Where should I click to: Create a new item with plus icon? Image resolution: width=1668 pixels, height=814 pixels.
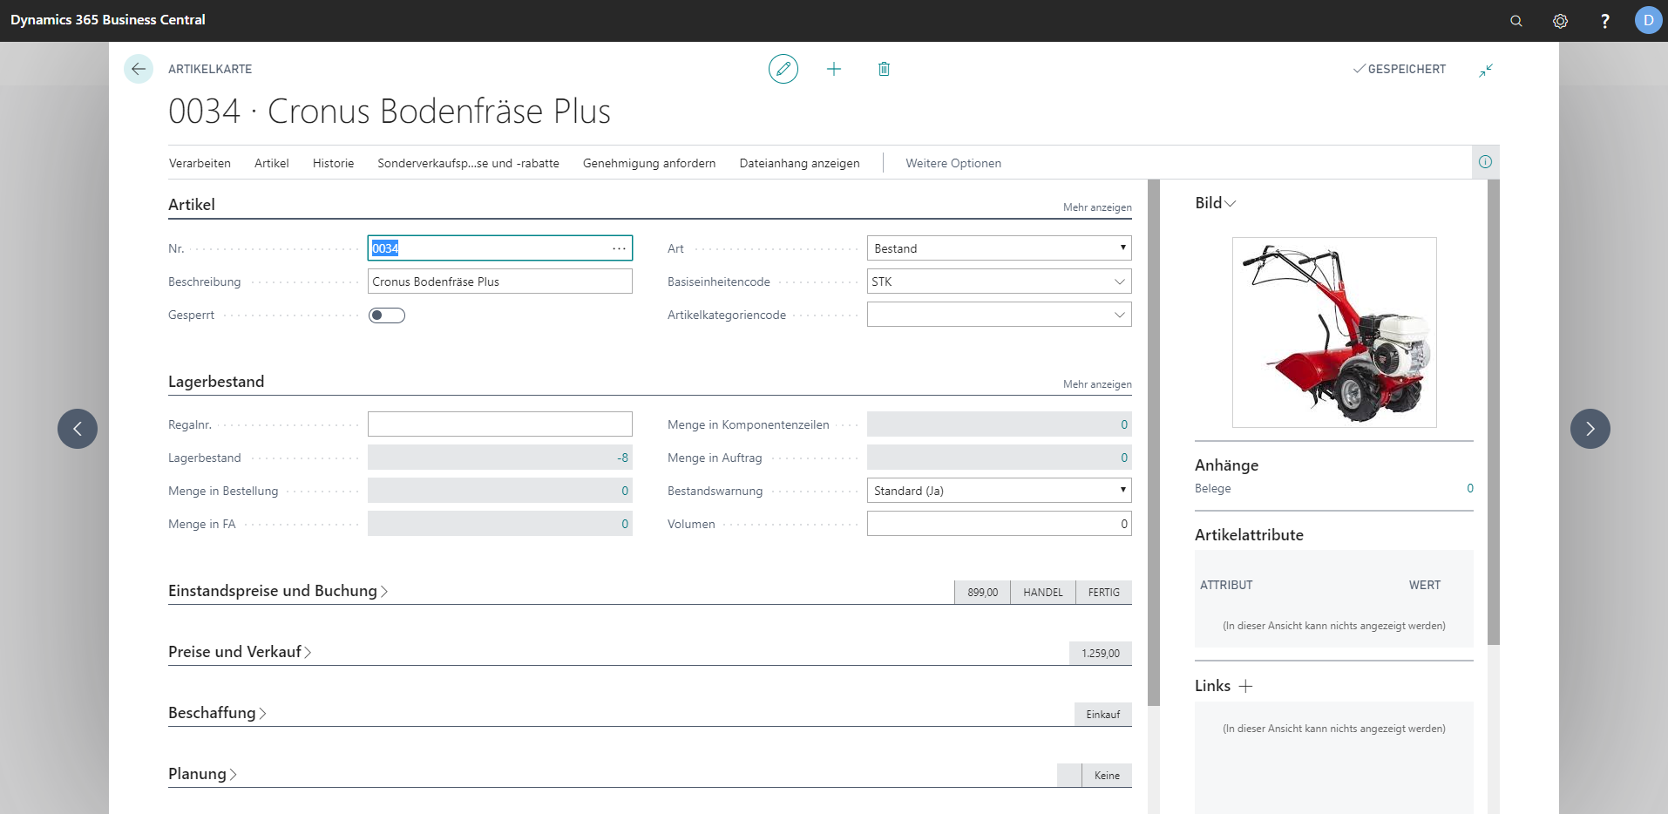(x=834, y=69)
